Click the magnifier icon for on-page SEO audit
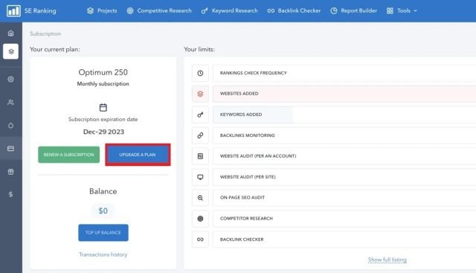 click(200, 198)
